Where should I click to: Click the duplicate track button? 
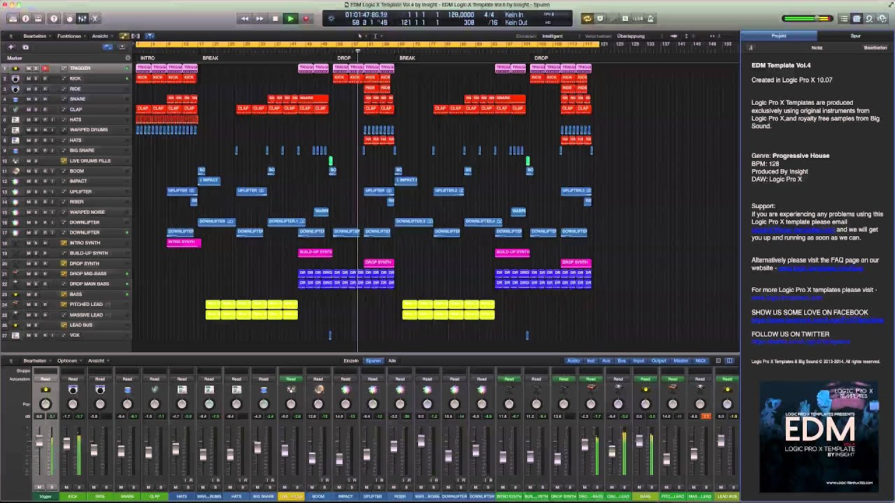tap(25, 47)
